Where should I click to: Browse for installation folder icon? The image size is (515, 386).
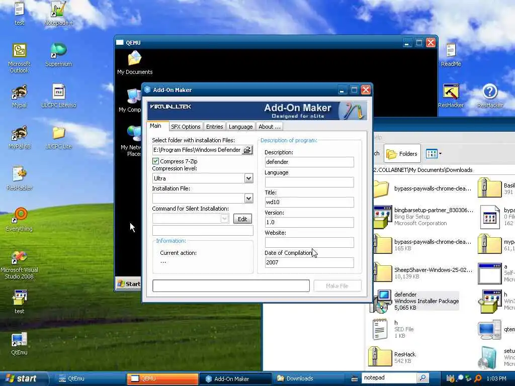tap(247, 150)
